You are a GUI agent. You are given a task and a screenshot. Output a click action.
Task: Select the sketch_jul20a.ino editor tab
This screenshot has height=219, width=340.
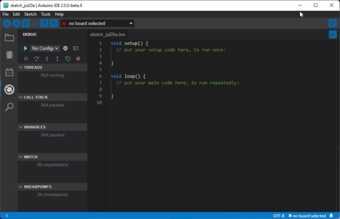click(x=108, y=35)
